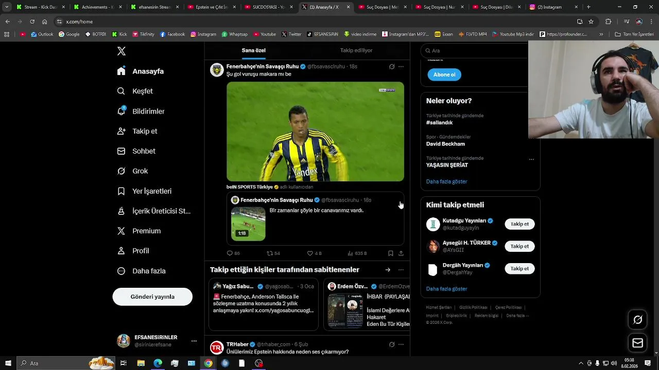This screenshot has width=659, height=370.
Task: Click Abone ol button
Action: 444,75
